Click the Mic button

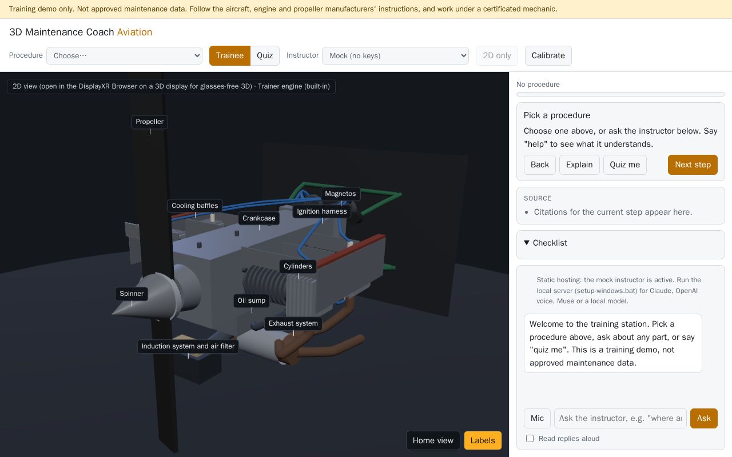[537, 418]
